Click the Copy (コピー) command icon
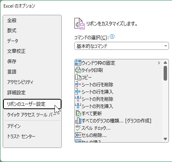 click(78, 77)
